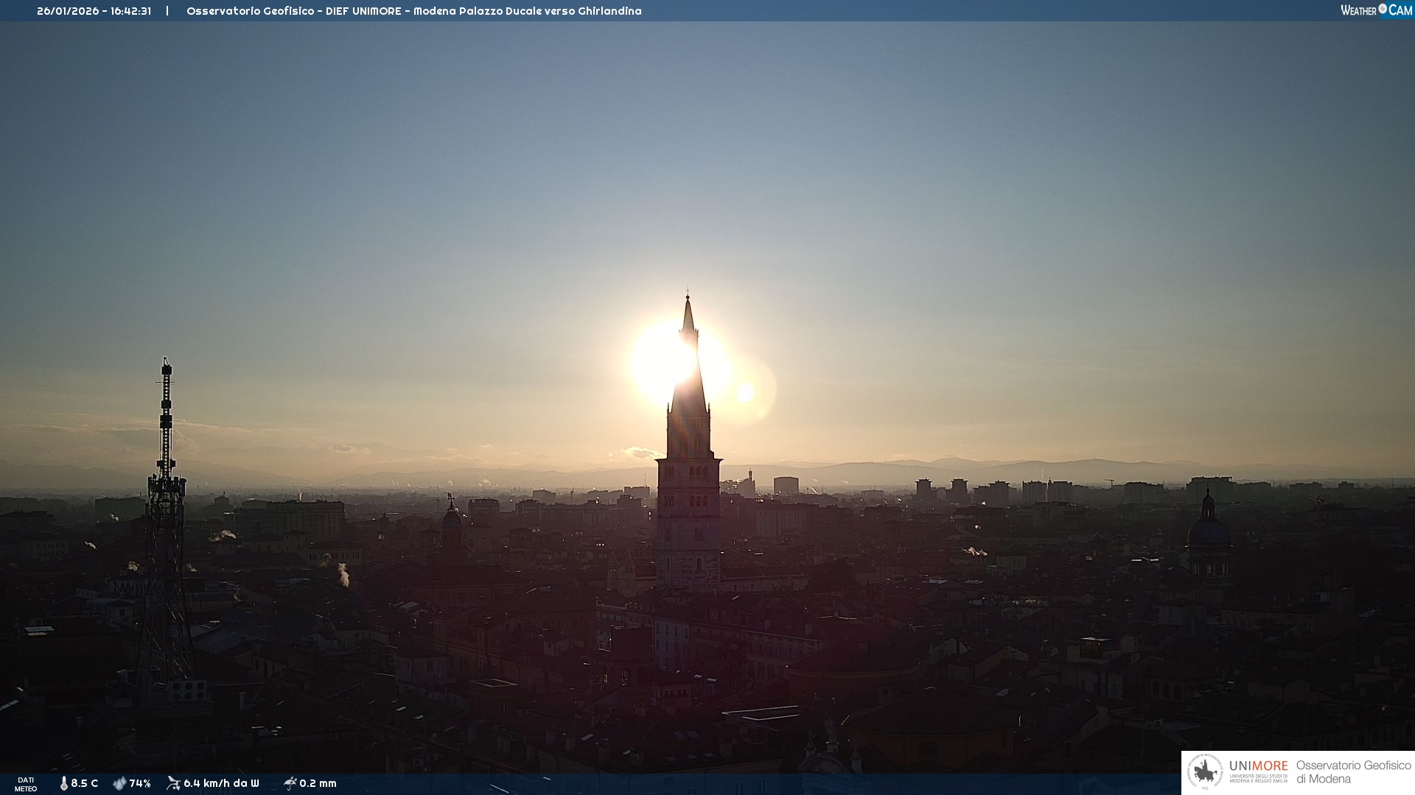Image resolution: width=1415 pixels, height=795 pixels.
Task: Click the rain umbrella precipitation icon
Action: pyautogui.click(x=290, y=783)
